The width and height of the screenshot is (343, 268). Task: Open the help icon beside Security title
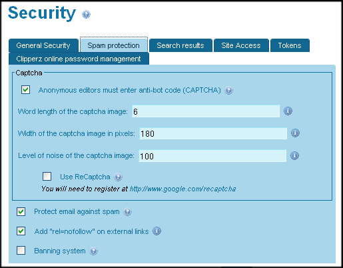[86, 15]
